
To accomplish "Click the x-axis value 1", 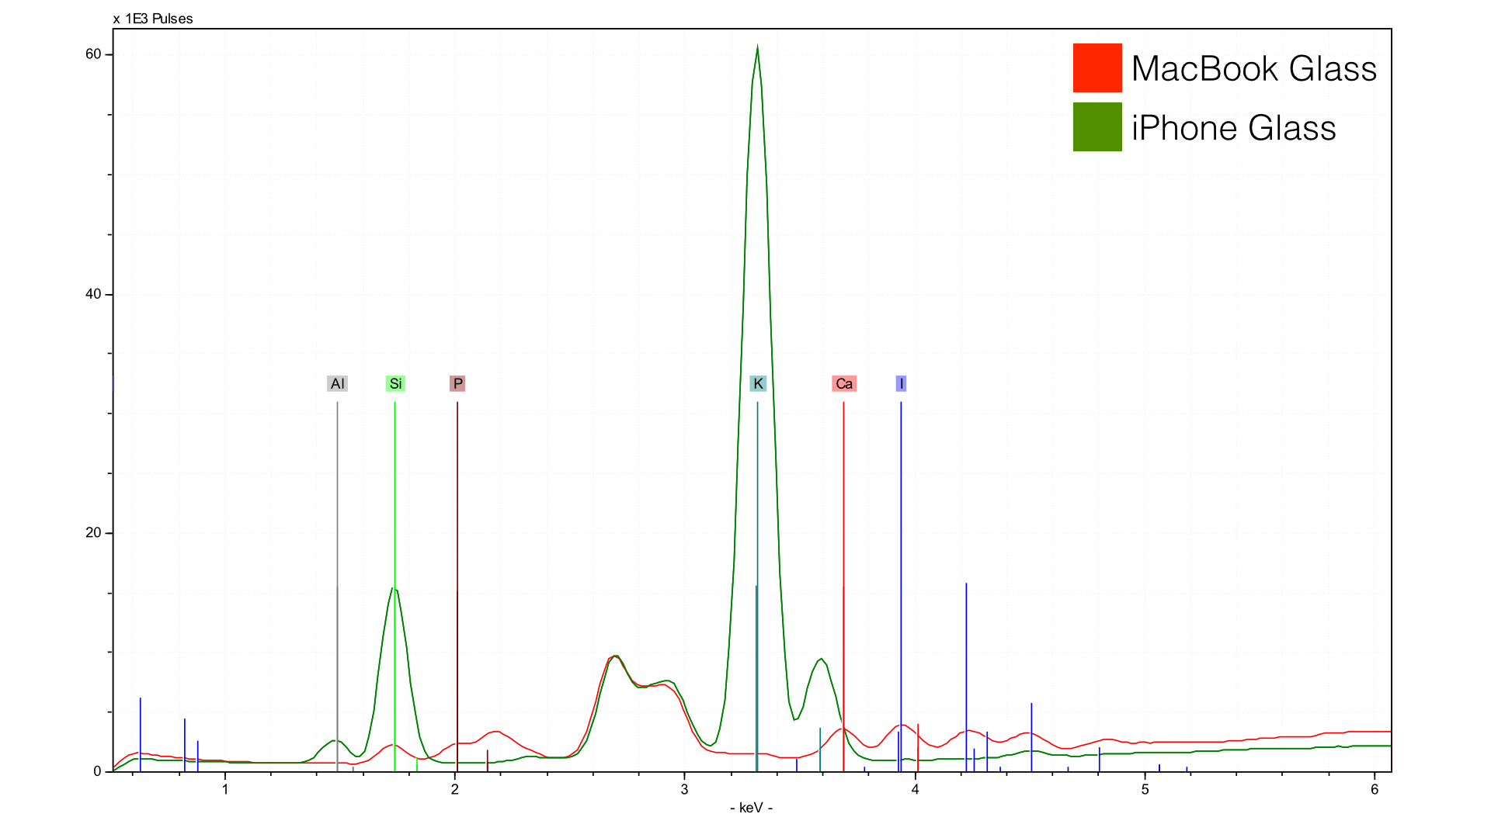I will (225, 790).
